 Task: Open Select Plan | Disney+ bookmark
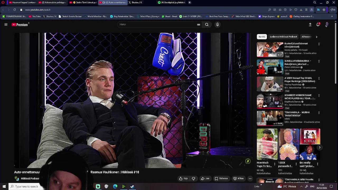(148, 16)
